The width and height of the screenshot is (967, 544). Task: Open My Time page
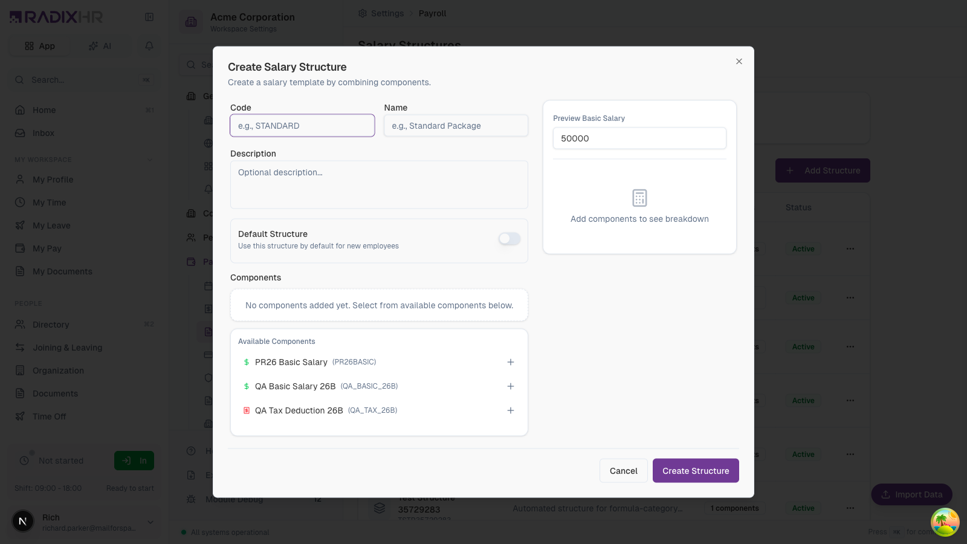(84, 202)
